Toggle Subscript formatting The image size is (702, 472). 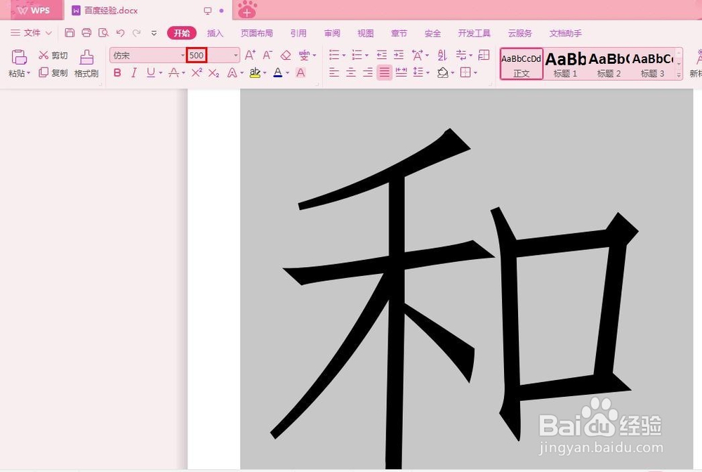click(214, 73)
